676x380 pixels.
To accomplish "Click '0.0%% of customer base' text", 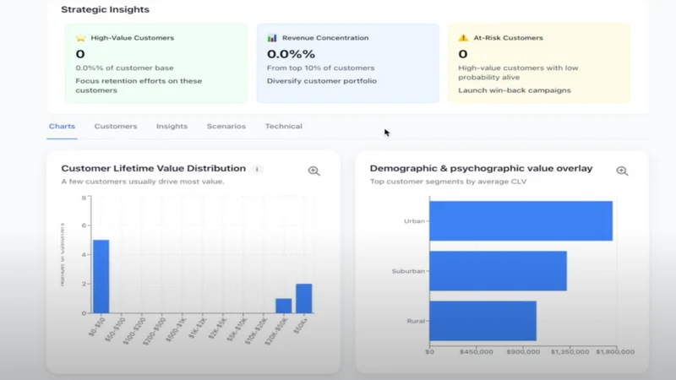I will 124,68.
